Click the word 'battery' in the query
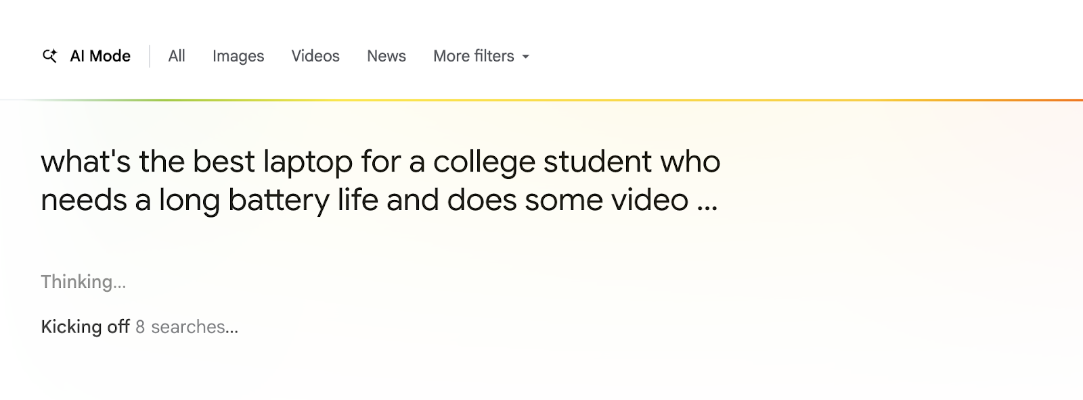The width and height of the screenshot is (1083, 400). click(279, 201)
